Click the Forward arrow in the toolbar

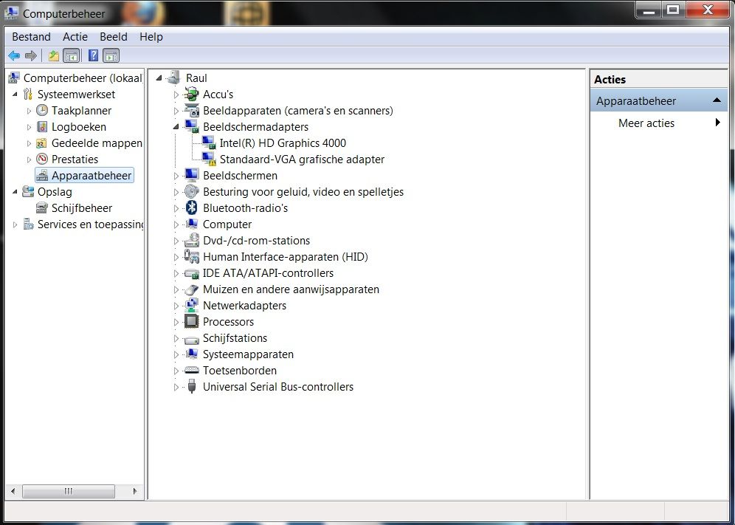[31, 56]
